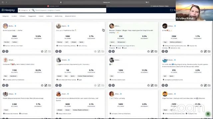The height and width of the screenshot is (119, 213).
Task: Show next post on 87K followers card
Action: [166, 85]
